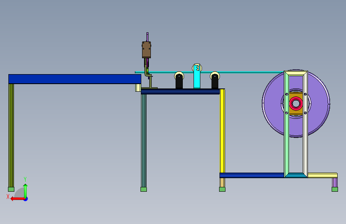Click the gray XY plane arc on the triad

pos(20,193)
